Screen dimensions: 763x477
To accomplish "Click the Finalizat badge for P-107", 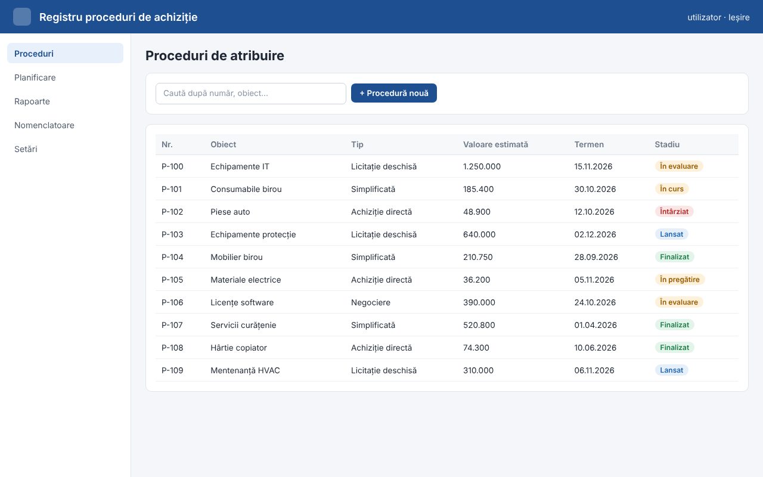I will click(x=675, y=325).
